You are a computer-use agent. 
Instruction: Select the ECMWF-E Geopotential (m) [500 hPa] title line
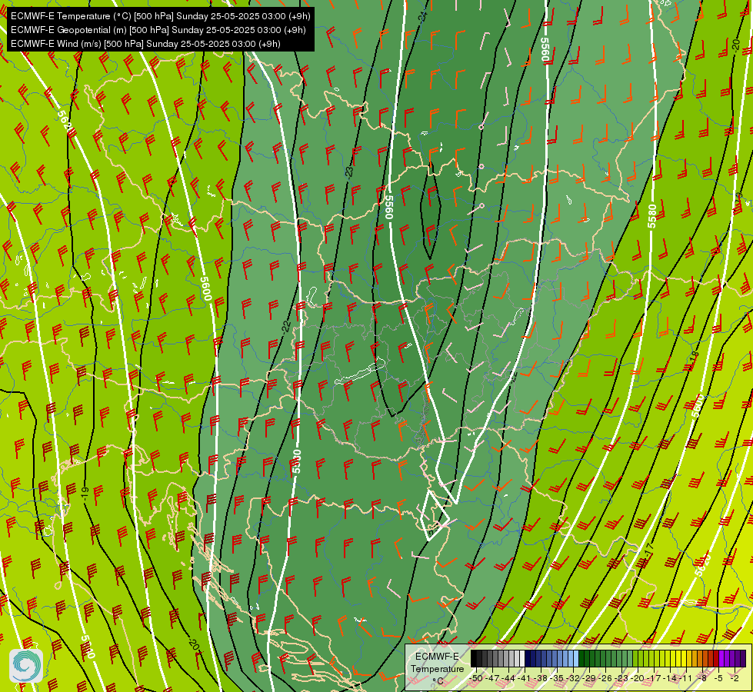(x=158, y=30)
